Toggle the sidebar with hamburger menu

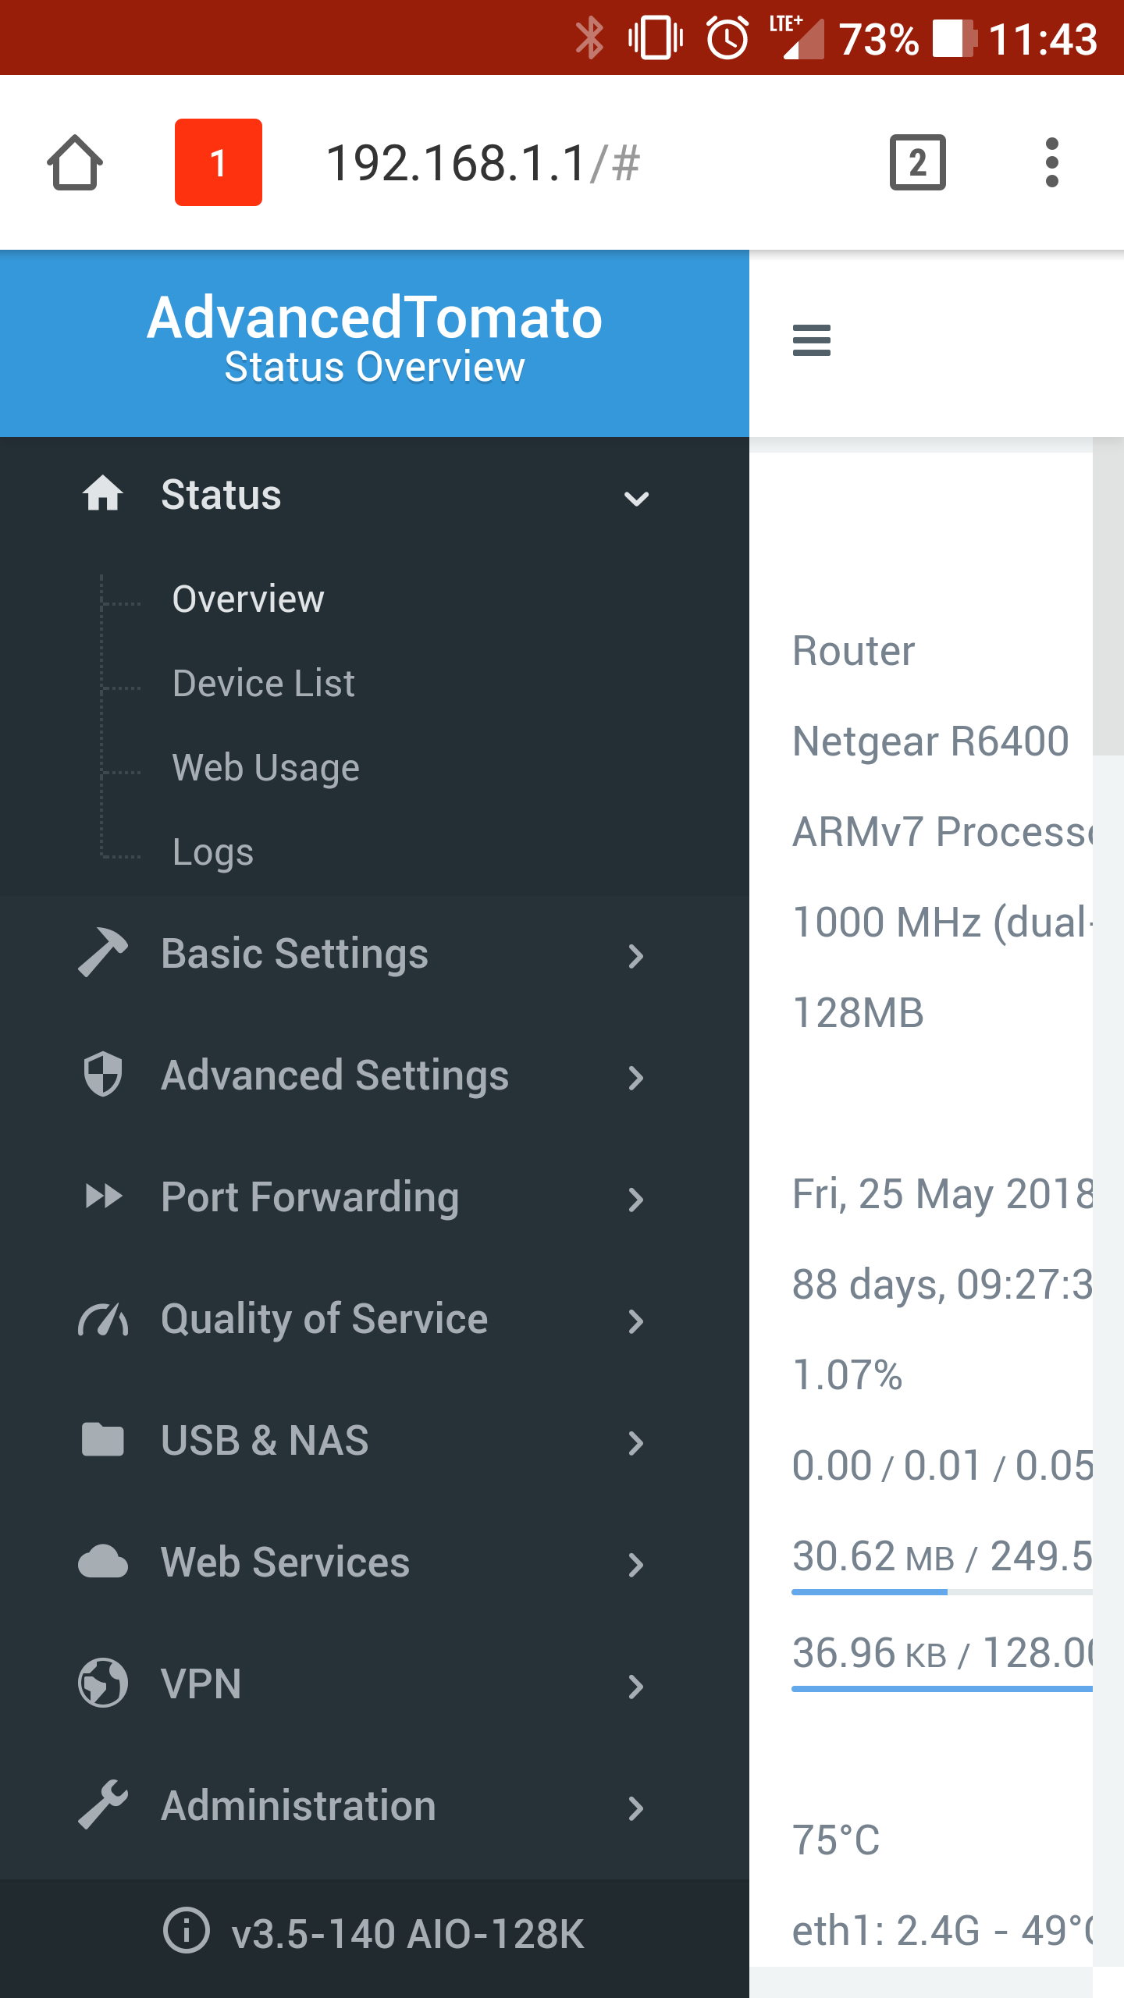tap(811, 340)
